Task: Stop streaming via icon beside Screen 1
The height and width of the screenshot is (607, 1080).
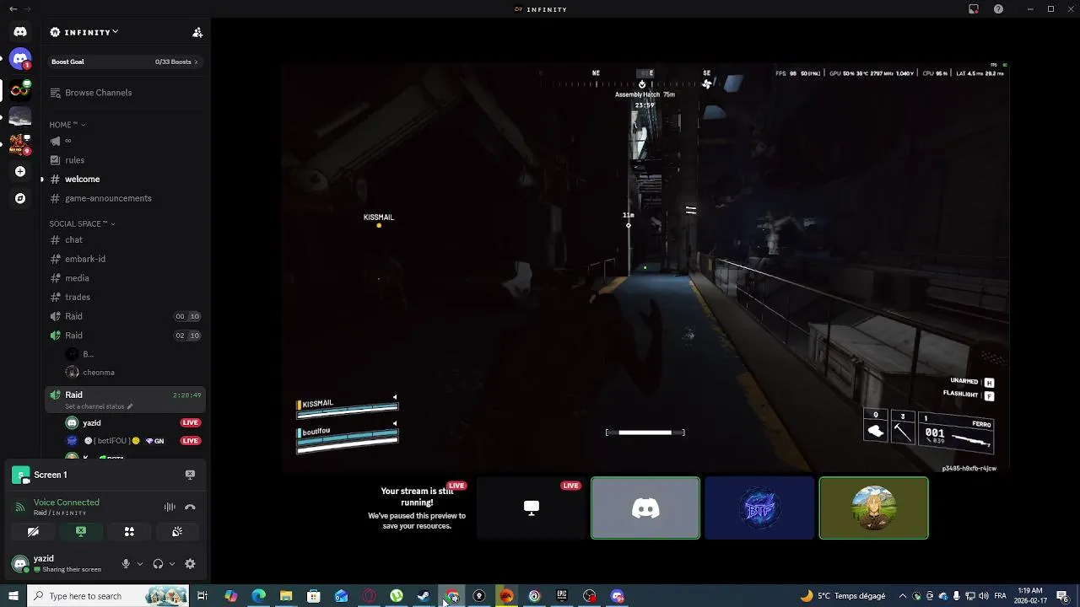Action: (x=190, y=475)
